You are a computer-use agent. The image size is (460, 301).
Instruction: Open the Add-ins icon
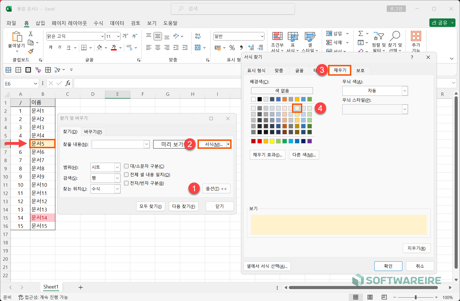click(x=416, y=36)
